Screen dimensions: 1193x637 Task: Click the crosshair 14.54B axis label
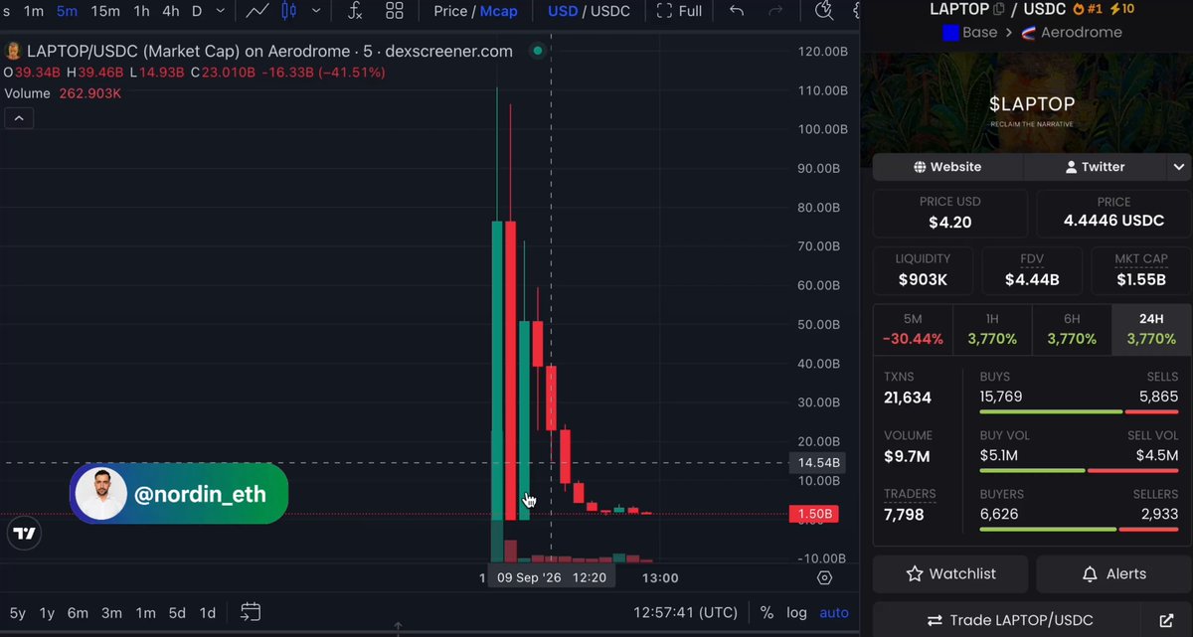(x=815, y=463)
